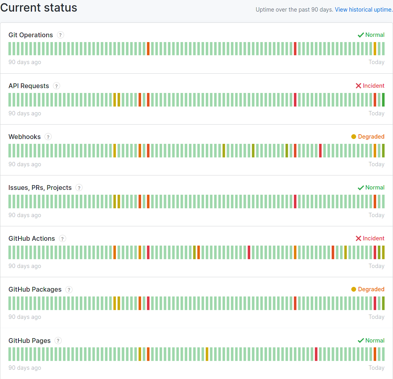Screen dimensions: 393x379
Task: Click the green checkmark for Issues, PRs, Projects
Action: pos(361,188)
